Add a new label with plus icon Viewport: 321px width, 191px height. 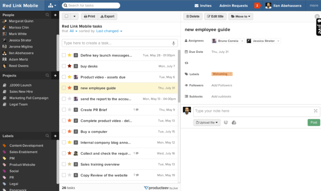coord(55,136)
